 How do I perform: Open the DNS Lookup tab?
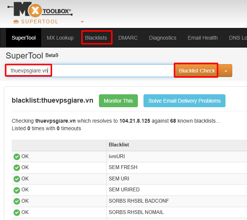(x=238, y=38)
